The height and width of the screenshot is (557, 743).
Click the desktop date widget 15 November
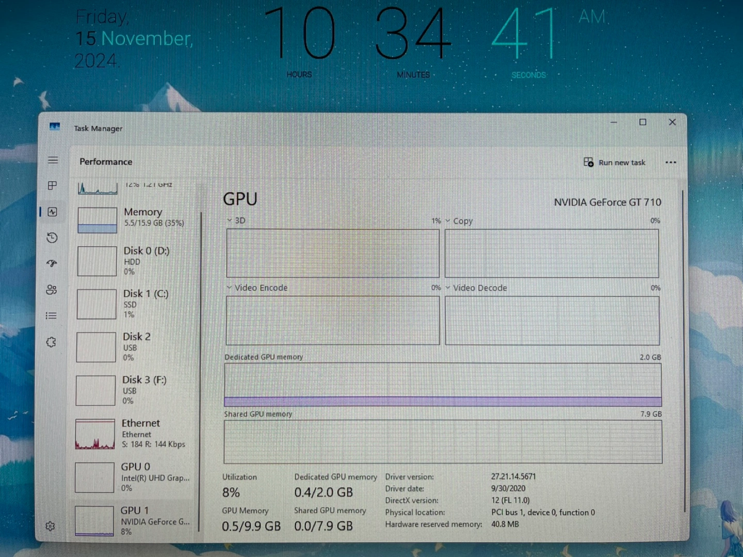134,39
